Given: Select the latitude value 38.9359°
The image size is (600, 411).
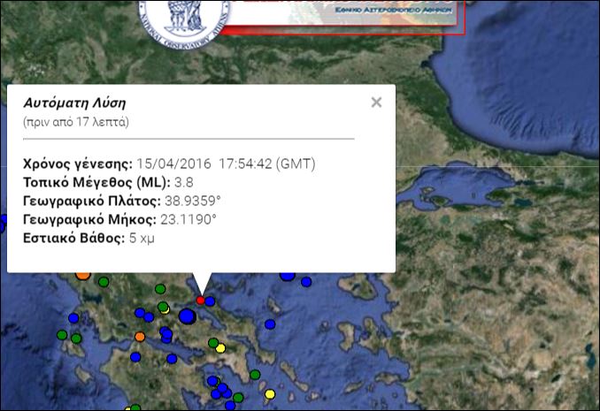Looking at the screenshot, I should [193, 201].
